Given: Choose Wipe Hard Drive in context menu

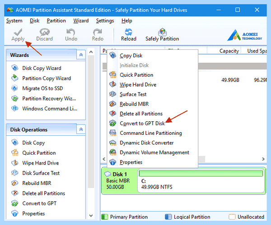Looking at the screenshot, I should pos(153,85).
